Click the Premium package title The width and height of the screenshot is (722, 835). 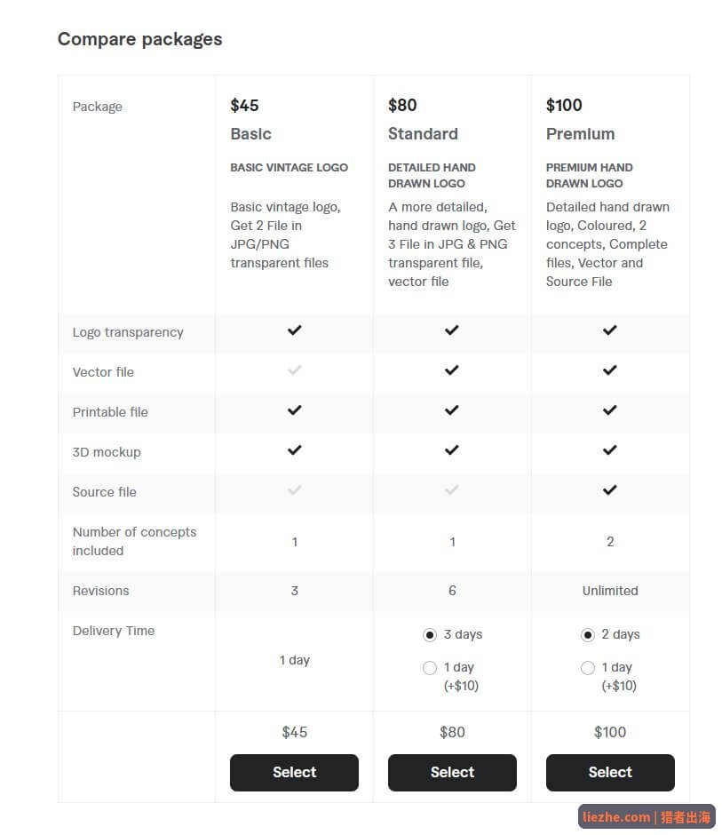581,133
